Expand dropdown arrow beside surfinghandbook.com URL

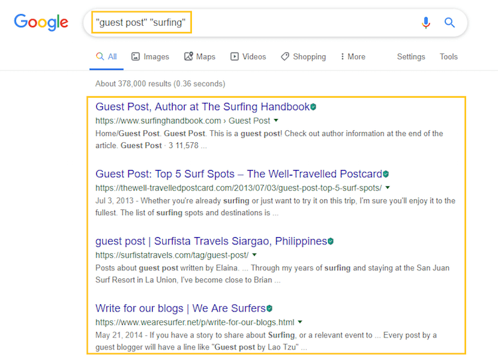pyautogui.click(x=276, y=120)
